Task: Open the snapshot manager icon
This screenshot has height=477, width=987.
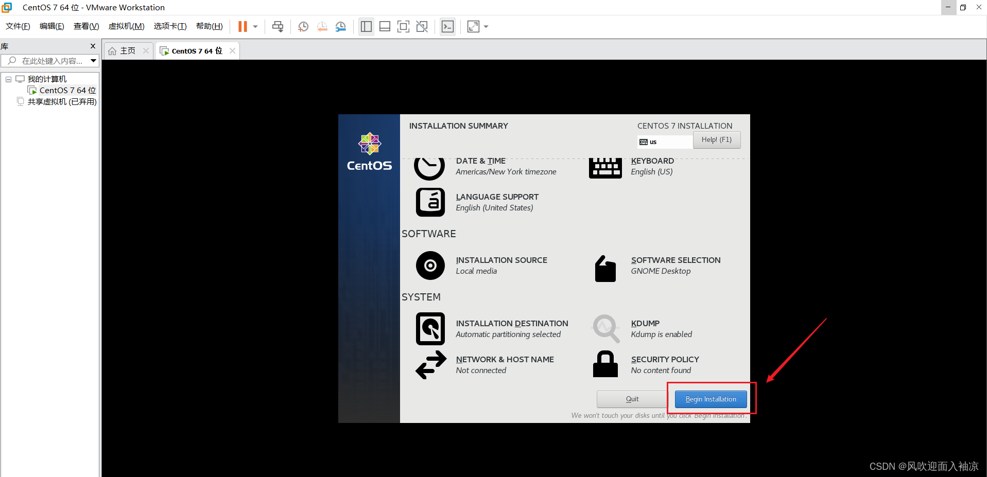Action: point(341,27)
